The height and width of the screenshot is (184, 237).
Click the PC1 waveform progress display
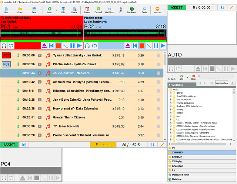click(x=42, y=33)
